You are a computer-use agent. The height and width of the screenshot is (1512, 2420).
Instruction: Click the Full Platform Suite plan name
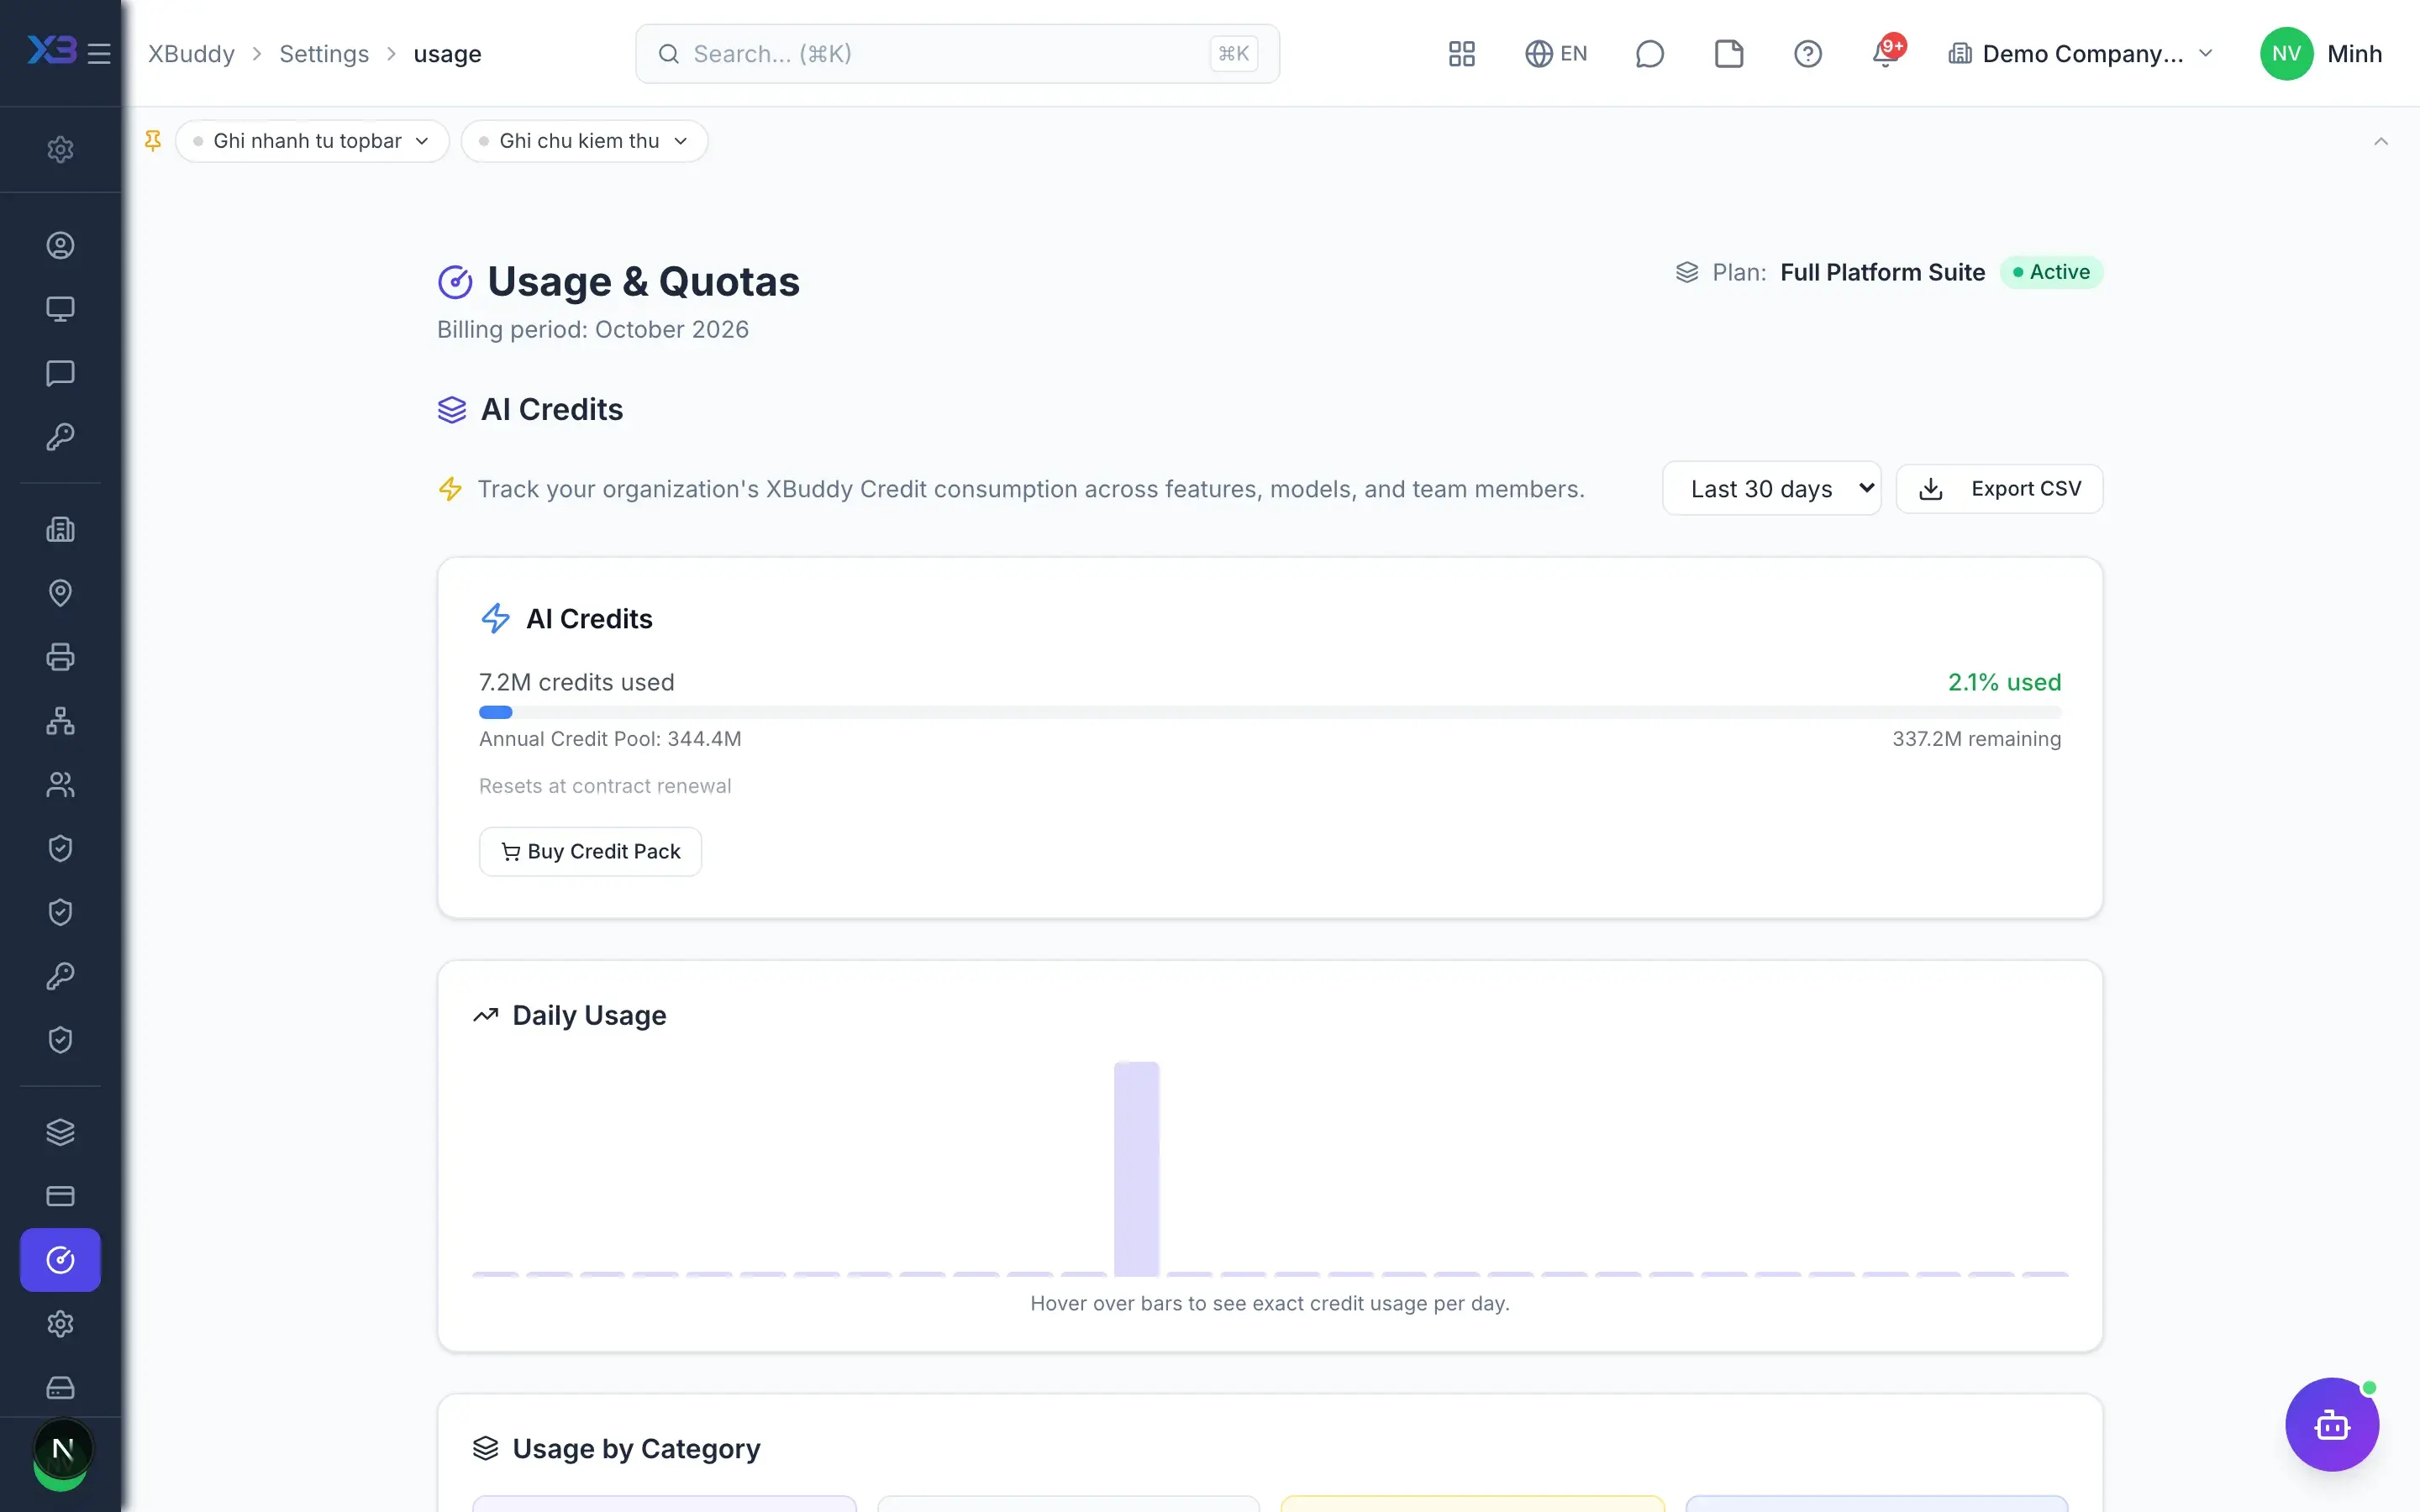(1882, 272)
